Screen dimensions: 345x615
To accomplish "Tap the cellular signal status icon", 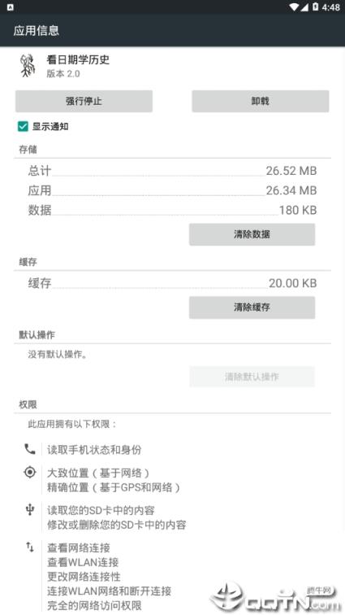I will coord(304,7).
